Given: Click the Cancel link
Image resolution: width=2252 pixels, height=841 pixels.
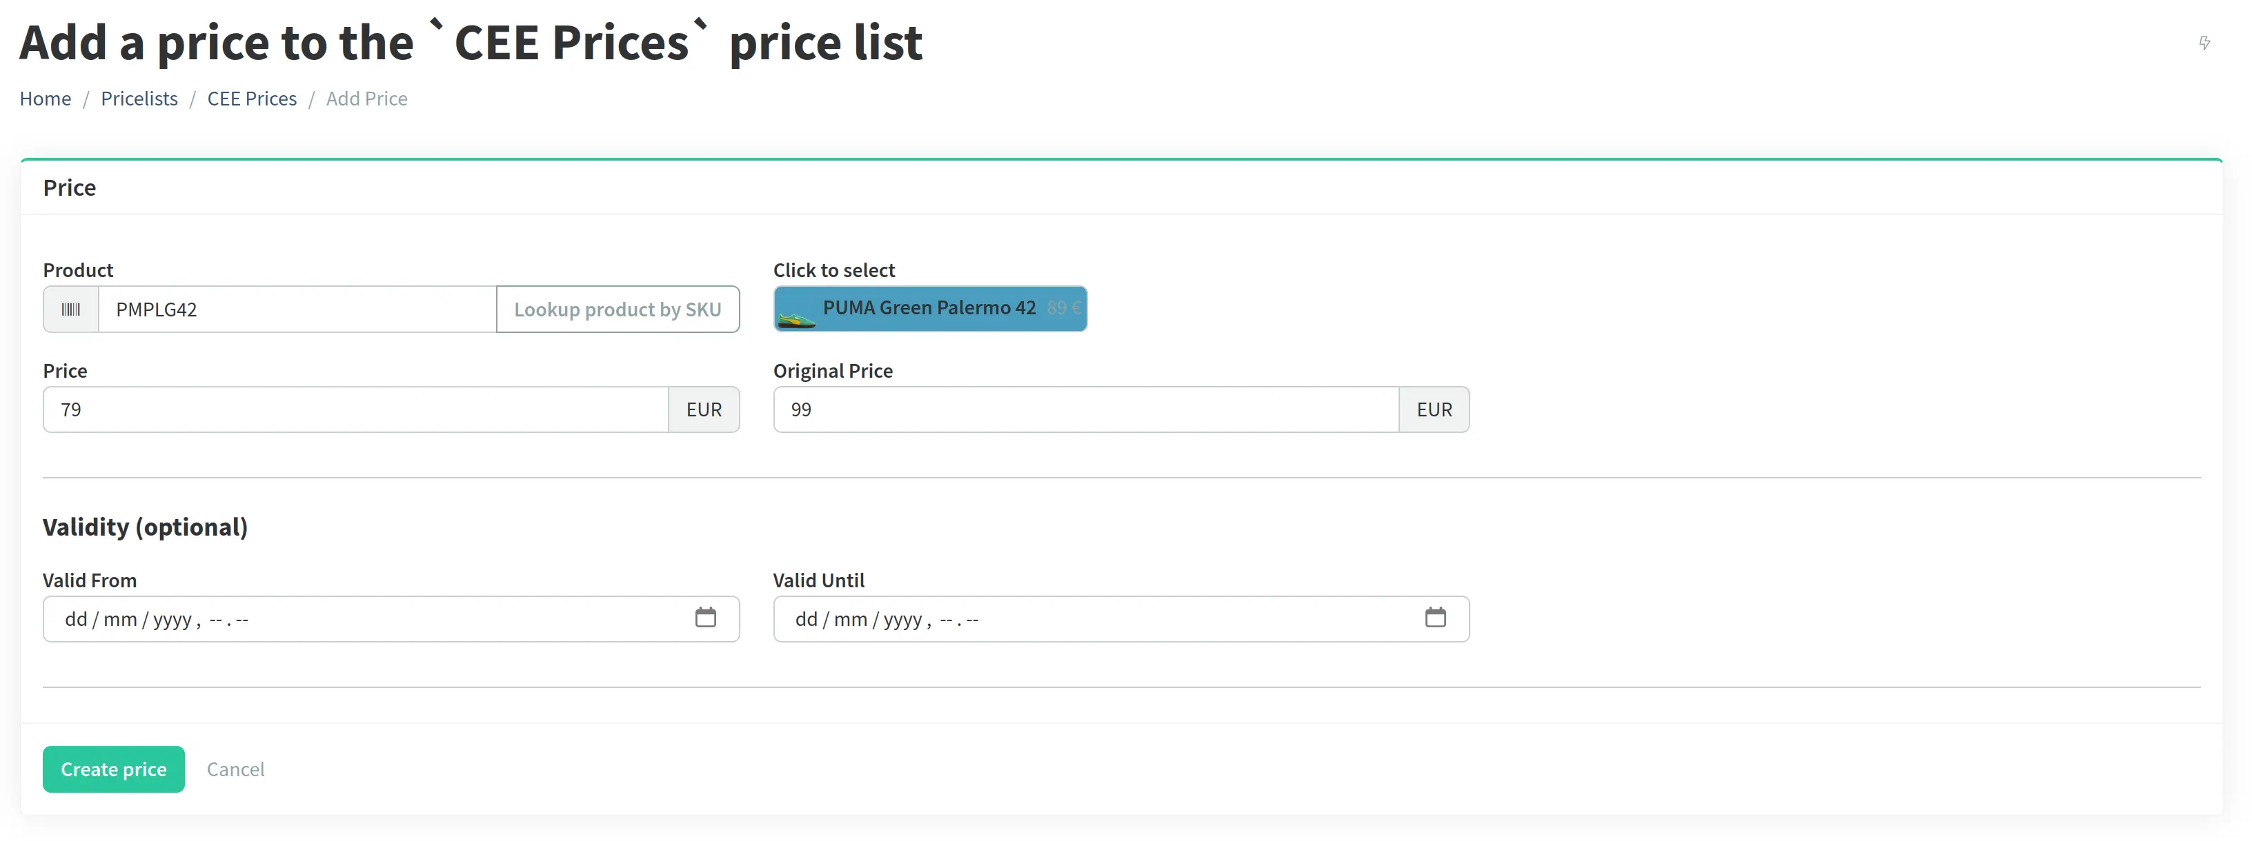Looking at the screenshot, I should 235,769.
